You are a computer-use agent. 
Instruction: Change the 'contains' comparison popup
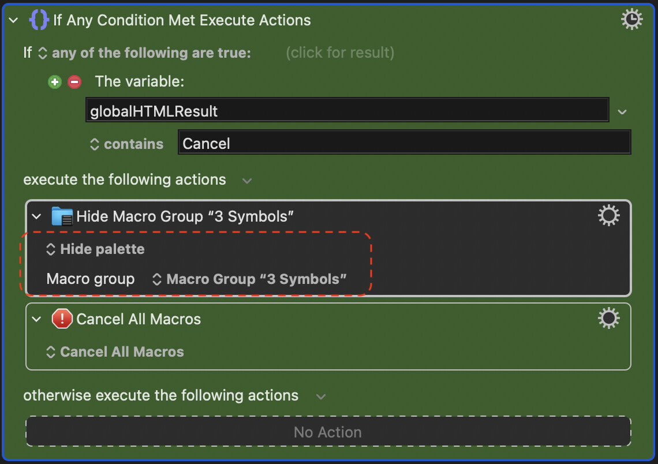[127, 144]
